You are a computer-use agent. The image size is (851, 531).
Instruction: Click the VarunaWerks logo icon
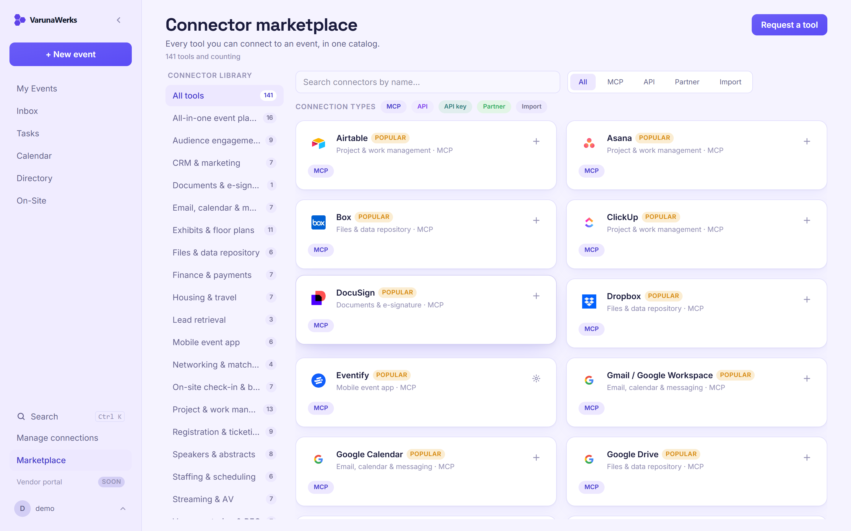coord(20,20)
